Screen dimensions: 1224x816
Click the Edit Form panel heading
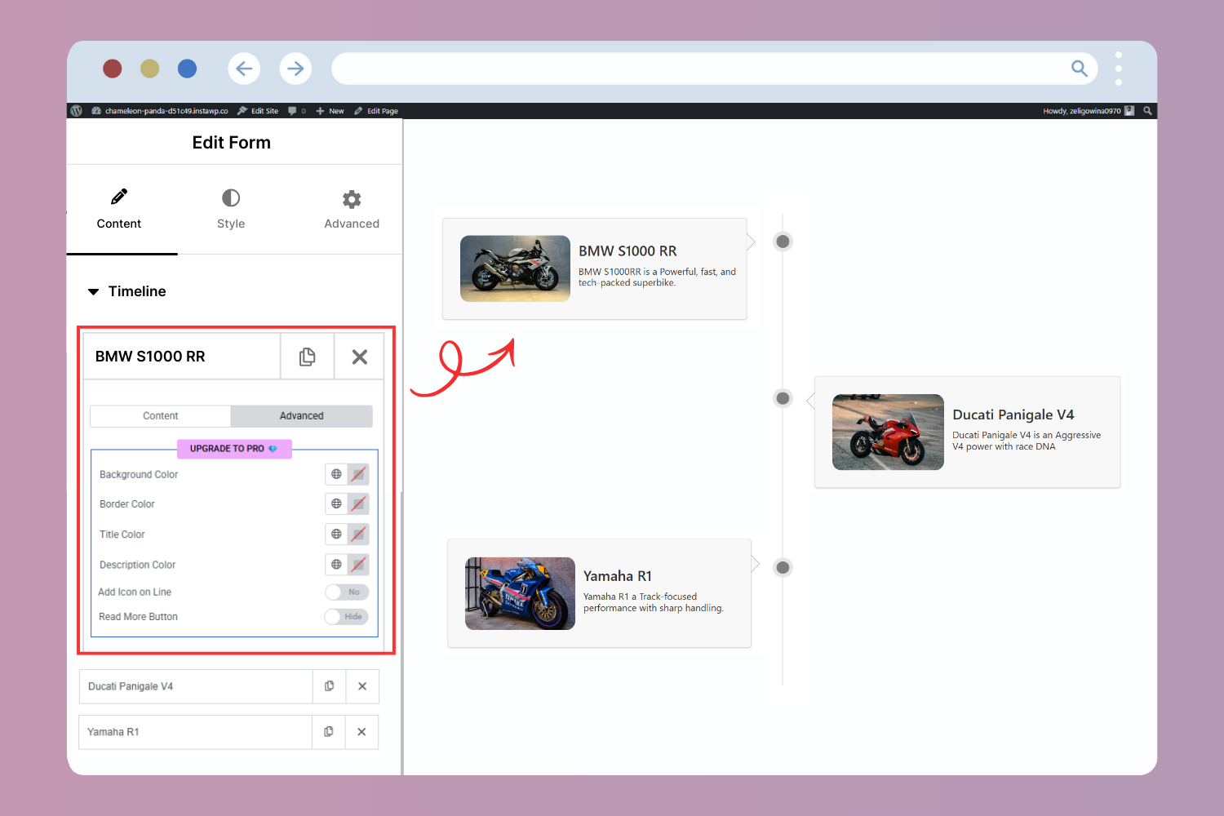tap(232, 143)
